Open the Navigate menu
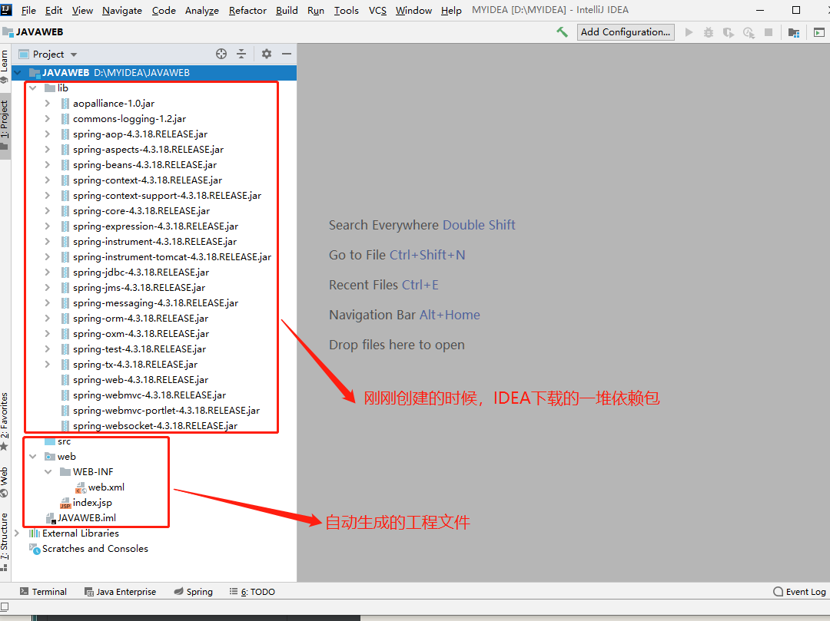The image size is (830, 621). tap(121, 10)
